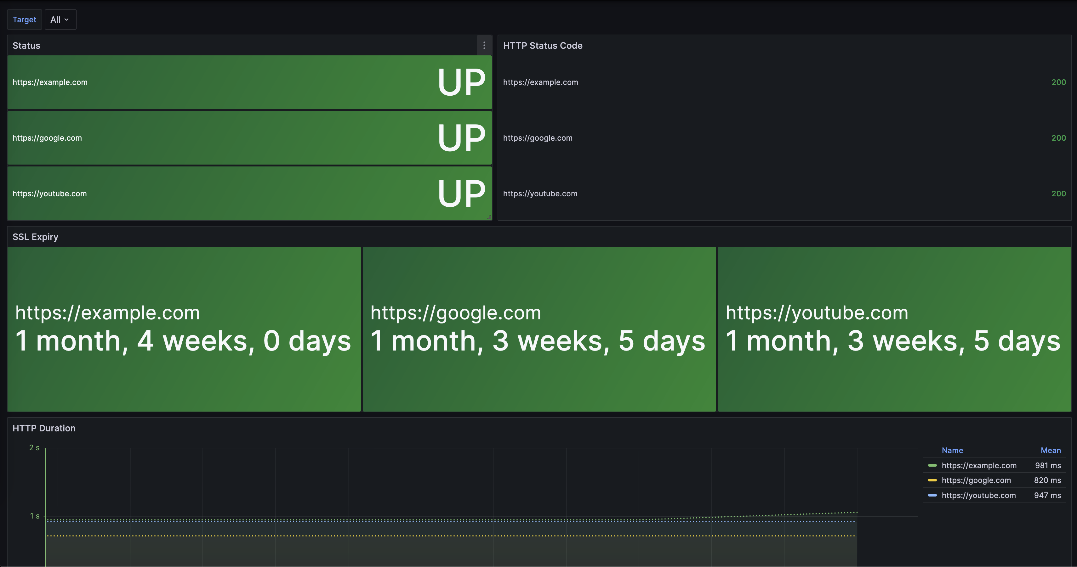Screen dimensions: 1077x567
Task: Toggle https://youtube.com series in the legend
Action: 978,496
